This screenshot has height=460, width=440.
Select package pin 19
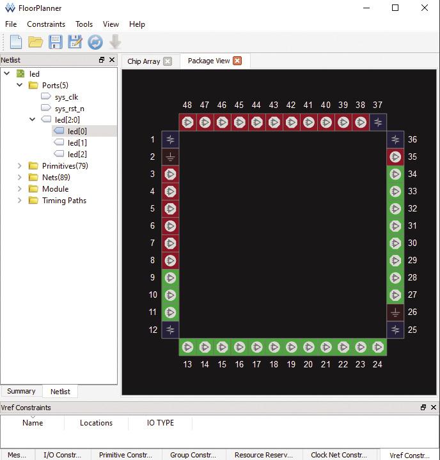point(292,347)
